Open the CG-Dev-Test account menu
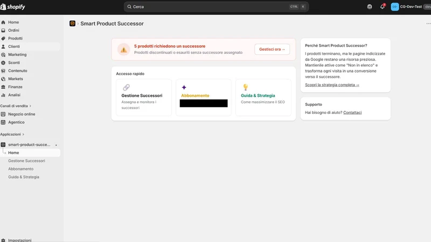The width and height of the screenshot is (431, 242). click(x=411, y=7)
